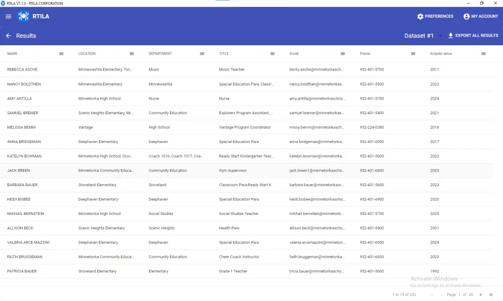Viewport: 503px width, 301px height.
Task: Select the HEIDI BISBEE name cell
Action: pyautogui.click(x=19, y=199)
